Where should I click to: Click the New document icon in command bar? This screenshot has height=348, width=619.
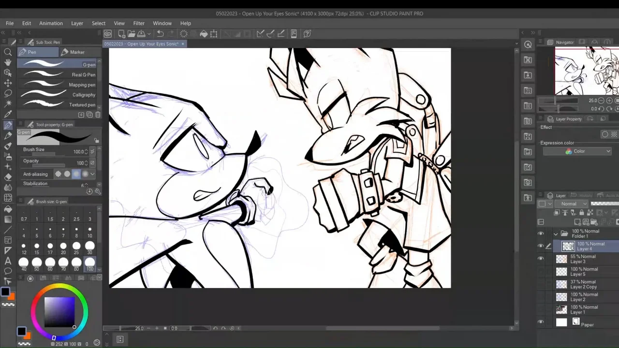click(121, 34)
